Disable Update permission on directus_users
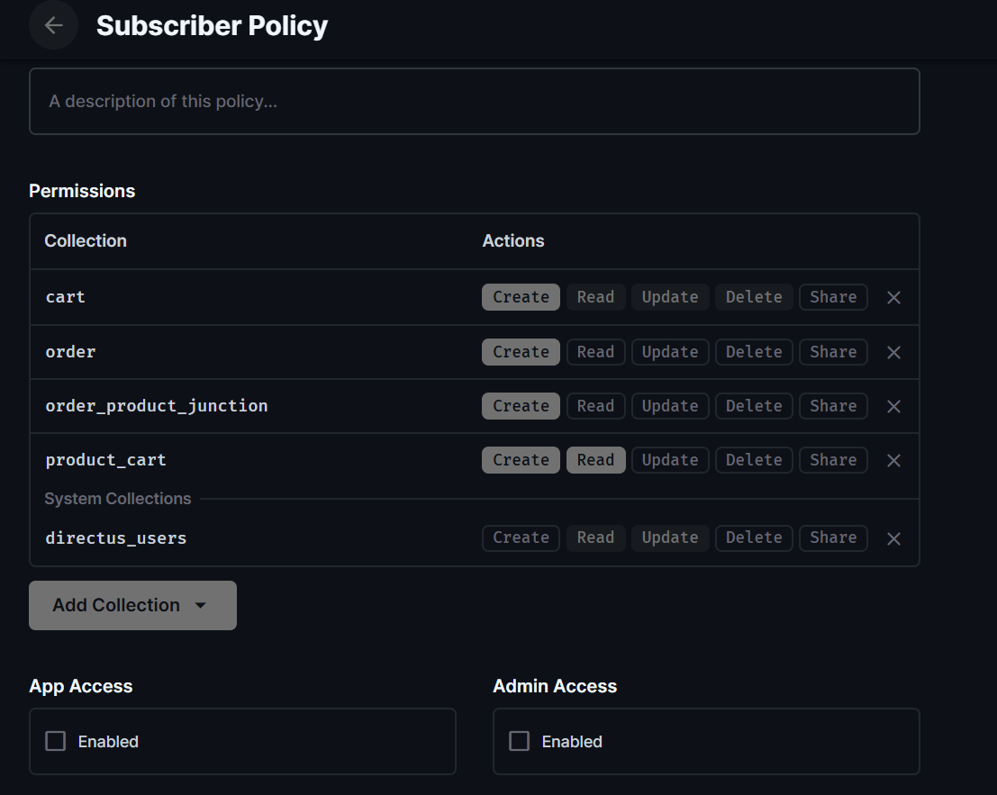Viewport: 997px width, 795px height. pyautogui.click(x=670, y=538)
